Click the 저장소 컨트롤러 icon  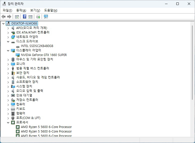click(x=13, y=100)
